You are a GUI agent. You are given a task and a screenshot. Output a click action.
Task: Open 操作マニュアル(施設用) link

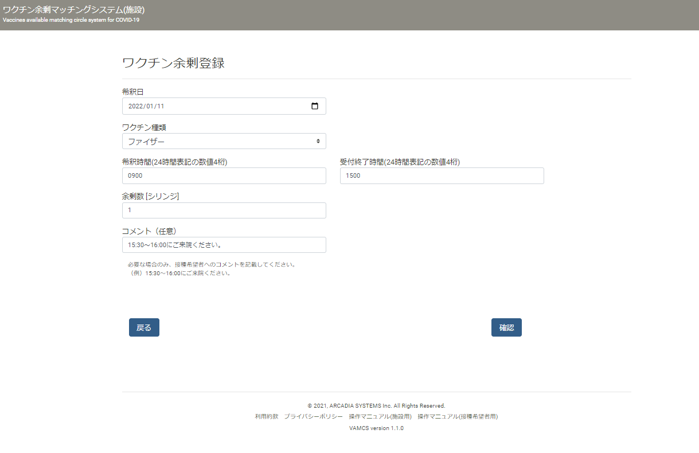point(380,417)
